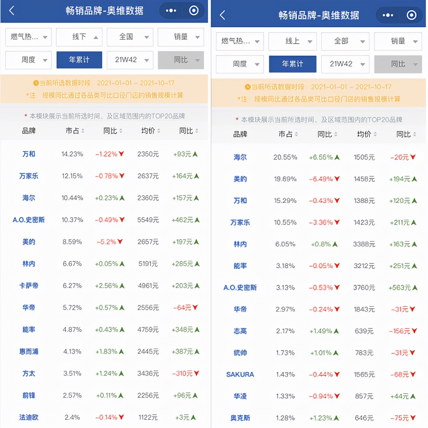Tap the left panel circular close-target icon

pyautogui.click(x=194, y=11)
